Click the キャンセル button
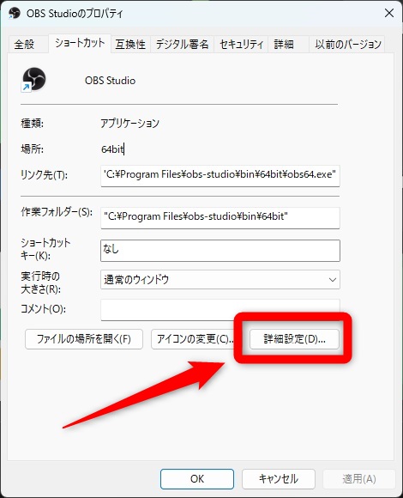 click(x=279, y=479)
